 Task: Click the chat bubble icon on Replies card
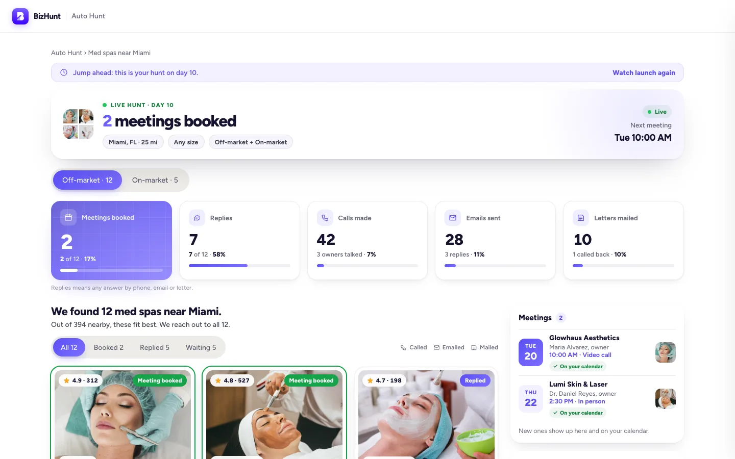[197, 218]
